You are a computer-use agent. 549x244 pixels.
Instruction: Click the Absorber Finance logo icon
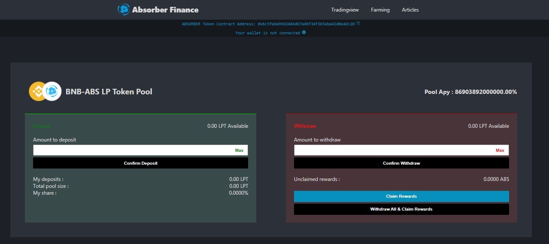(124, 9)
